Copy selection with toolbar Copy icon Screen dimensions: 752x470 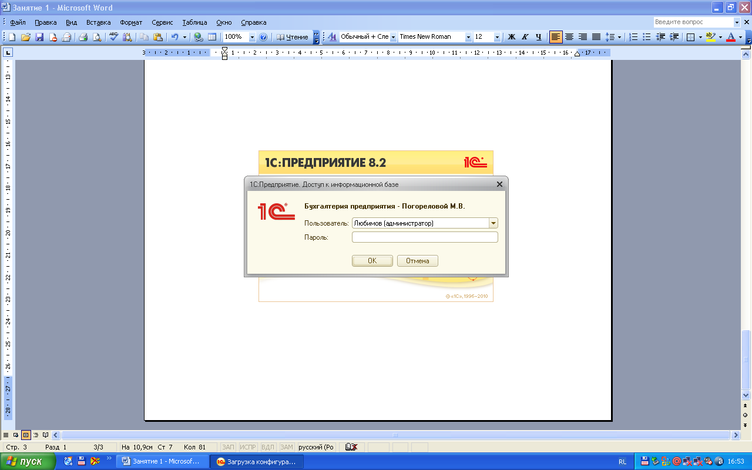(x=144, y=37)
